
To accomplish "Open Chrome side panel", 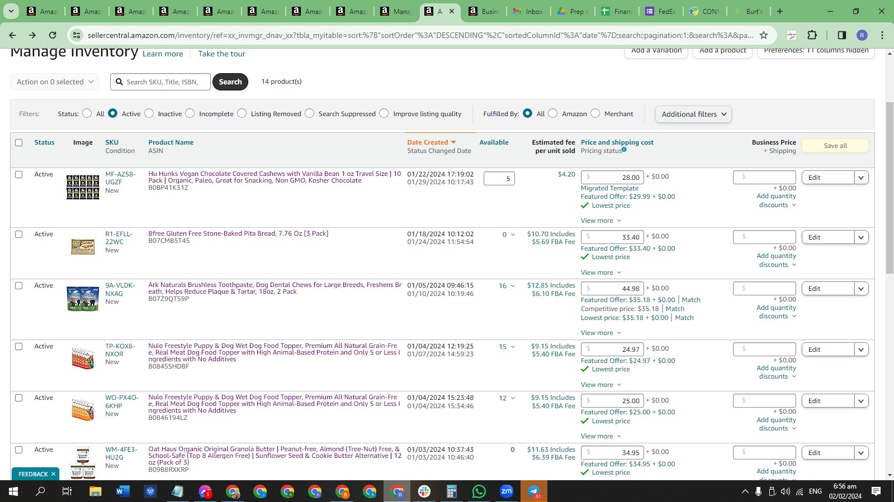I will click(x=841, y=35).
